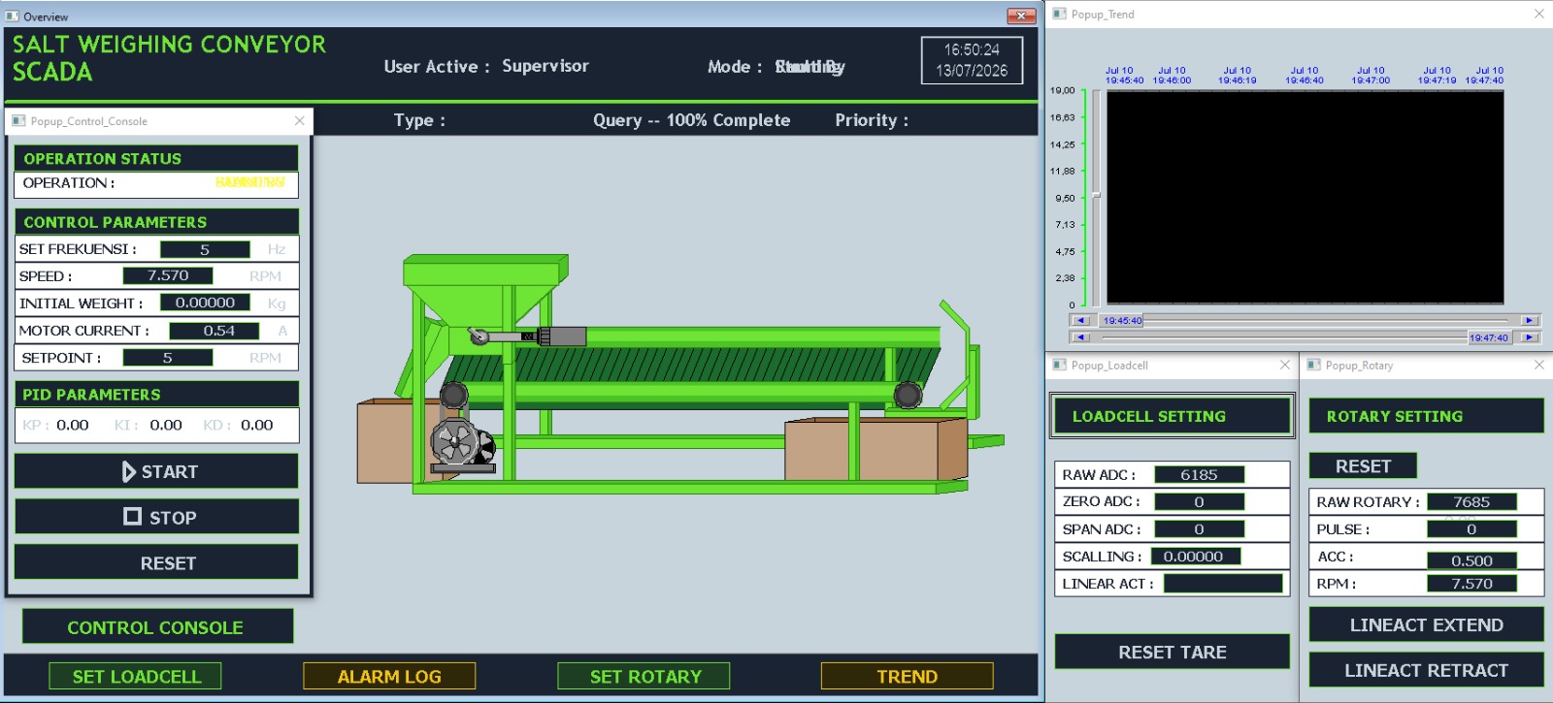Click the left arrow on the trend start-time scrollbar
The image size is (1553, 703).
[x=1081, y=320]
